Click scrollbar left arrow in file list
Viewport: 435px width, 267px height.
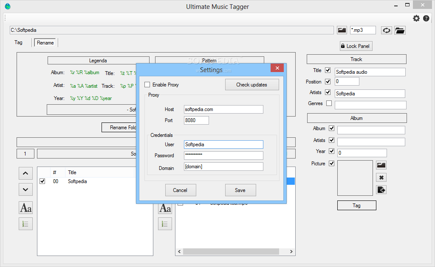(x=179, y=251)
